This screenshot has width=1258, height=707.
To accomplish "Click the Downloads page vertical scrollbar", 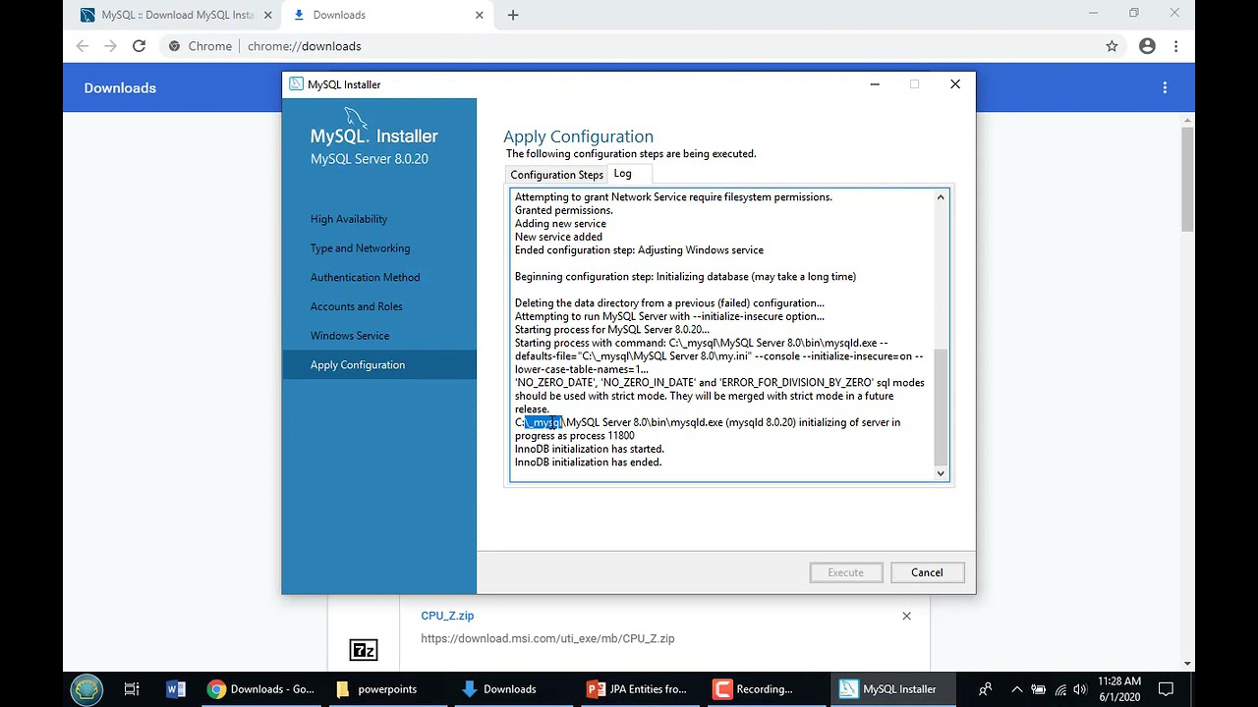I will (1187, 179).
